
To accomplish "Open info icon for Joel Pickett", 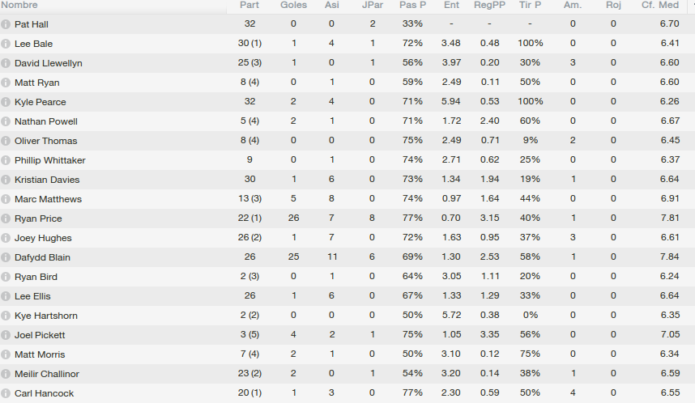I will pyautogui.click(x=6, y=335).
